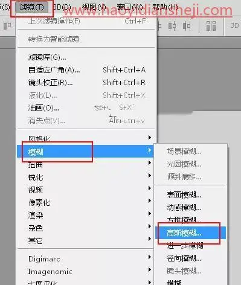This screenshot has height=285, width=241.
Task: Click the align top edges icon in options bar
Action: [x=7, y=26]
